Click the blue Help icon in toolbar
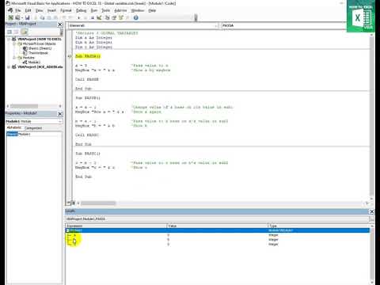Viewport: 380px width, 285px height. [x=136, y=17]
